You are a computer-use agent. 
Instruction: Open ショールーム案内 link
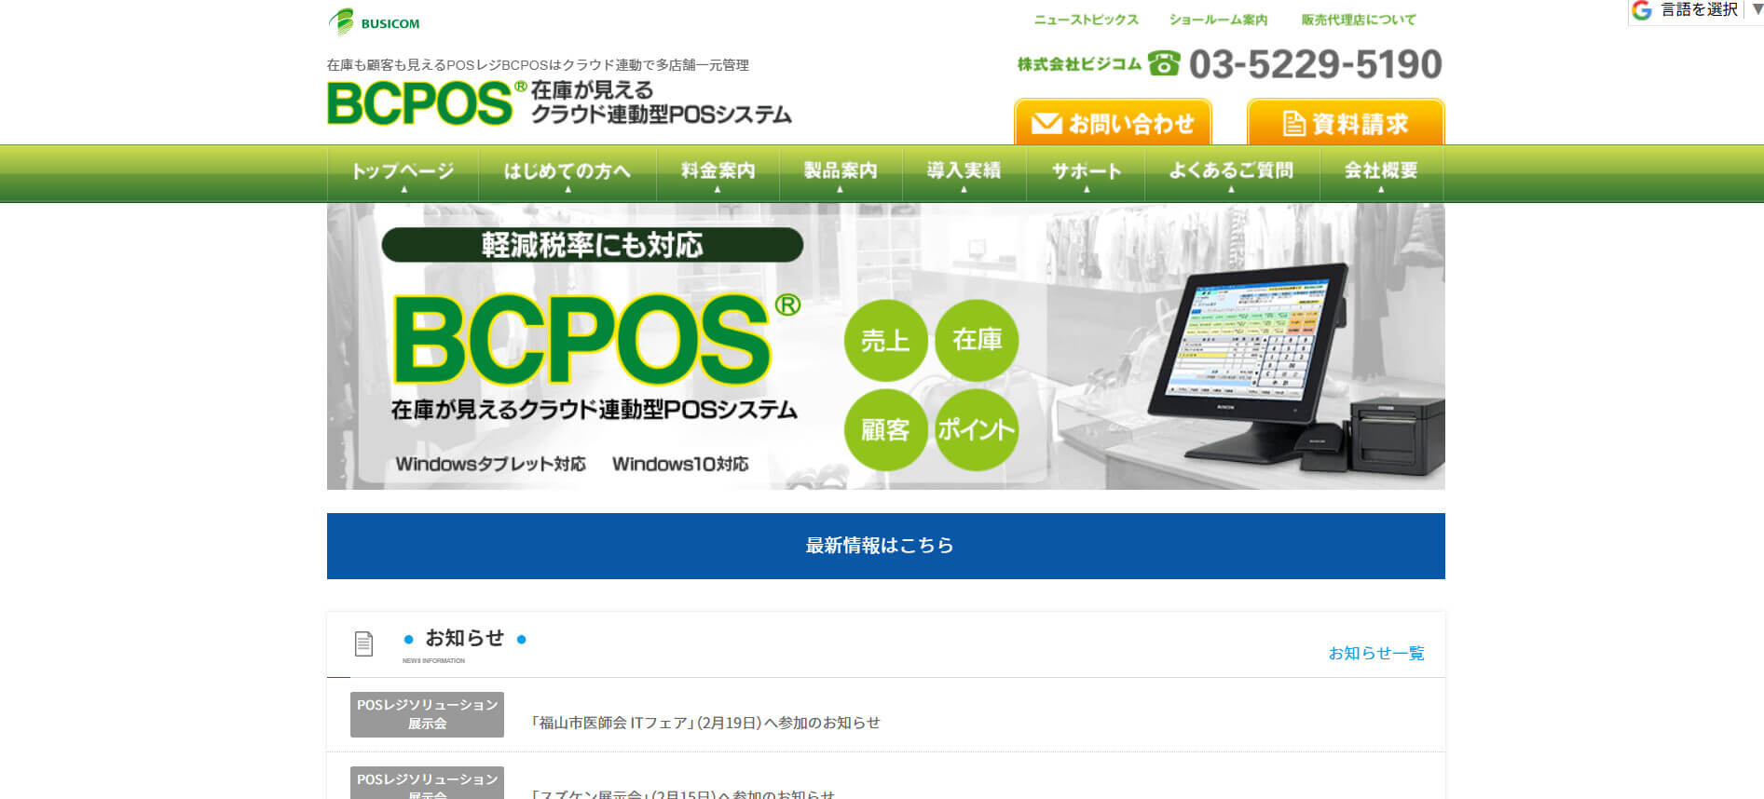[1219, 20]
